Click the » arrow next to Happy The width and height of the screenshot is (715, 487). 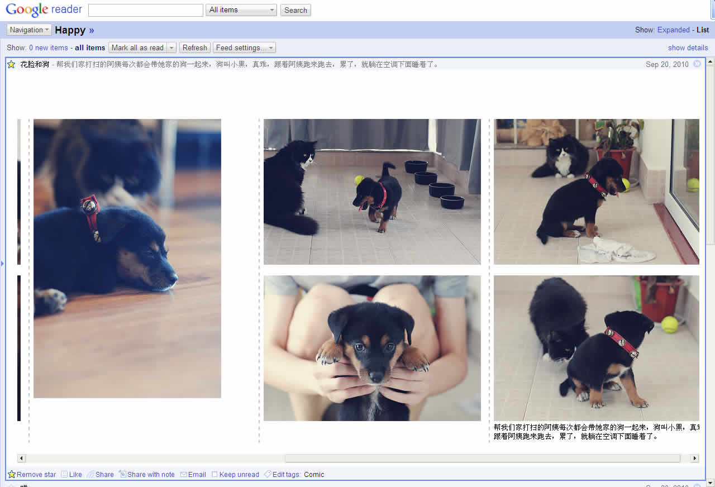pyautogui.click(x=92, y=30)
